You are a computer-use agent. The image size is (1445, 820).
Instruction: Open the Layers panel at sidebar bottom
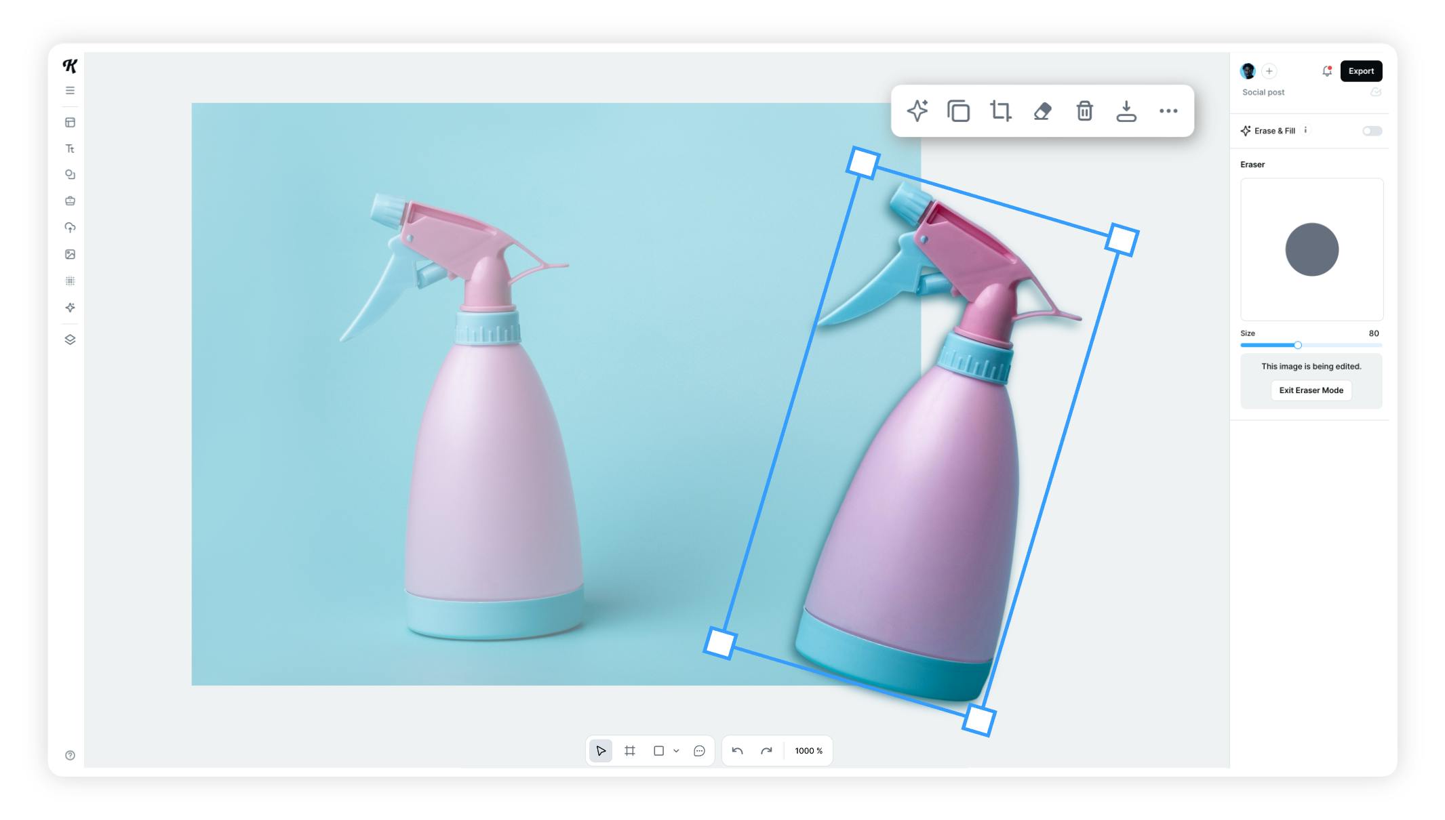coord(71,340)
